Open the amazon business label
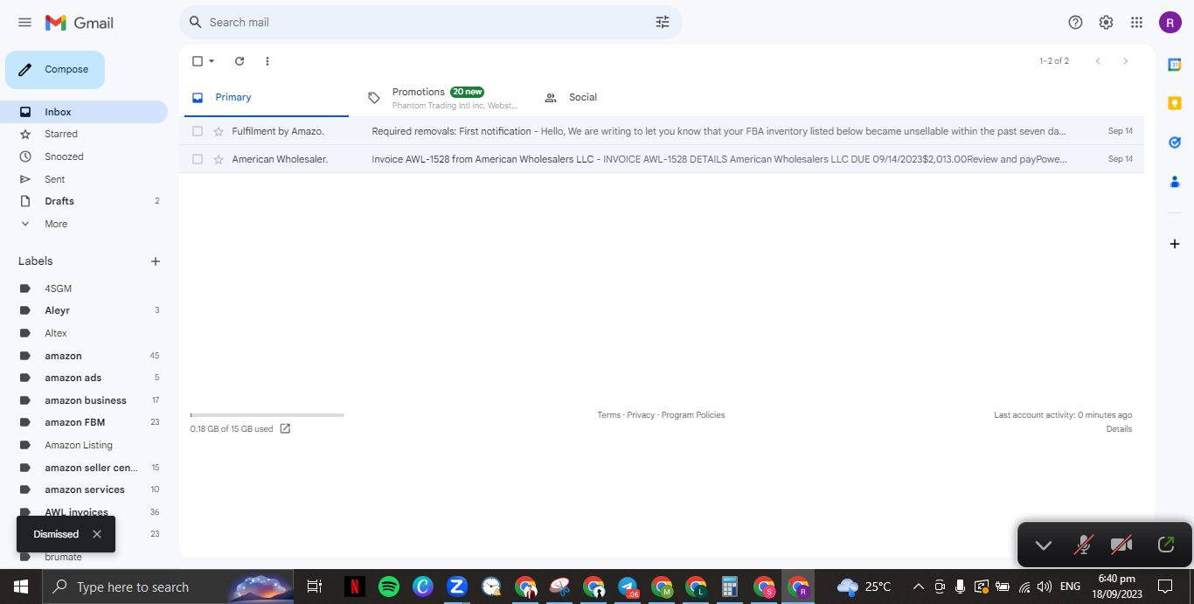This screenshot has height=604, width=1194. [x=84, y=400]
